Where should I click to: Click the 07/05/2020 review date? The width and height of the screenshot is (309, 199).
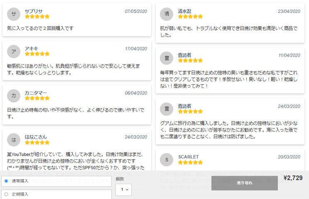[136, 12]
